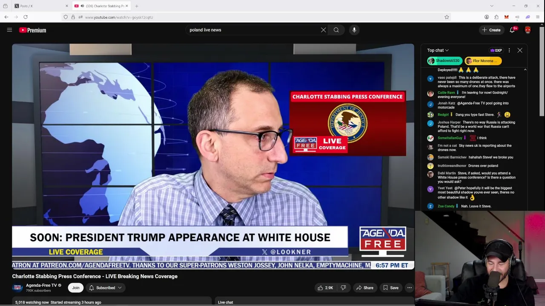Screen dimensions: 545x306
Task: Join the Agenda-Free TV channel
Action: tap(75, 288)
